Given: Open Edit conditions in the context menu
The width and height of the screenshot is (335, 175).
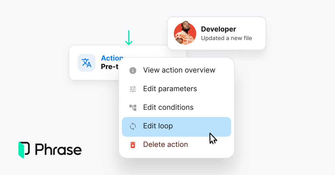Looking at the screenshot, I should pos(168,108).
